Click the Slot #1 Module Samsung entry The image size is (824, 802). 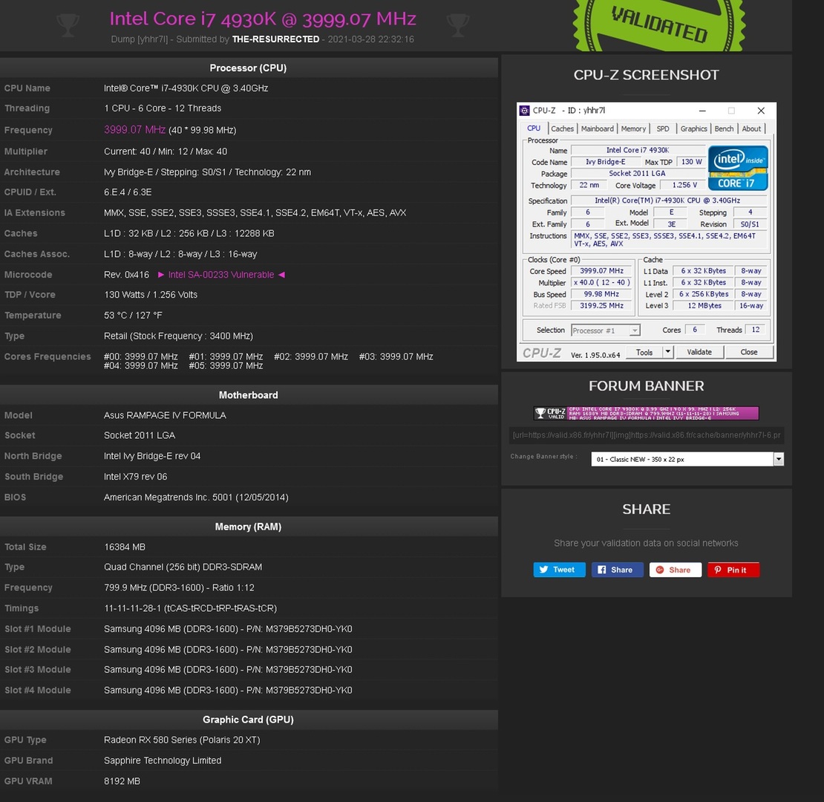[228, 629]
